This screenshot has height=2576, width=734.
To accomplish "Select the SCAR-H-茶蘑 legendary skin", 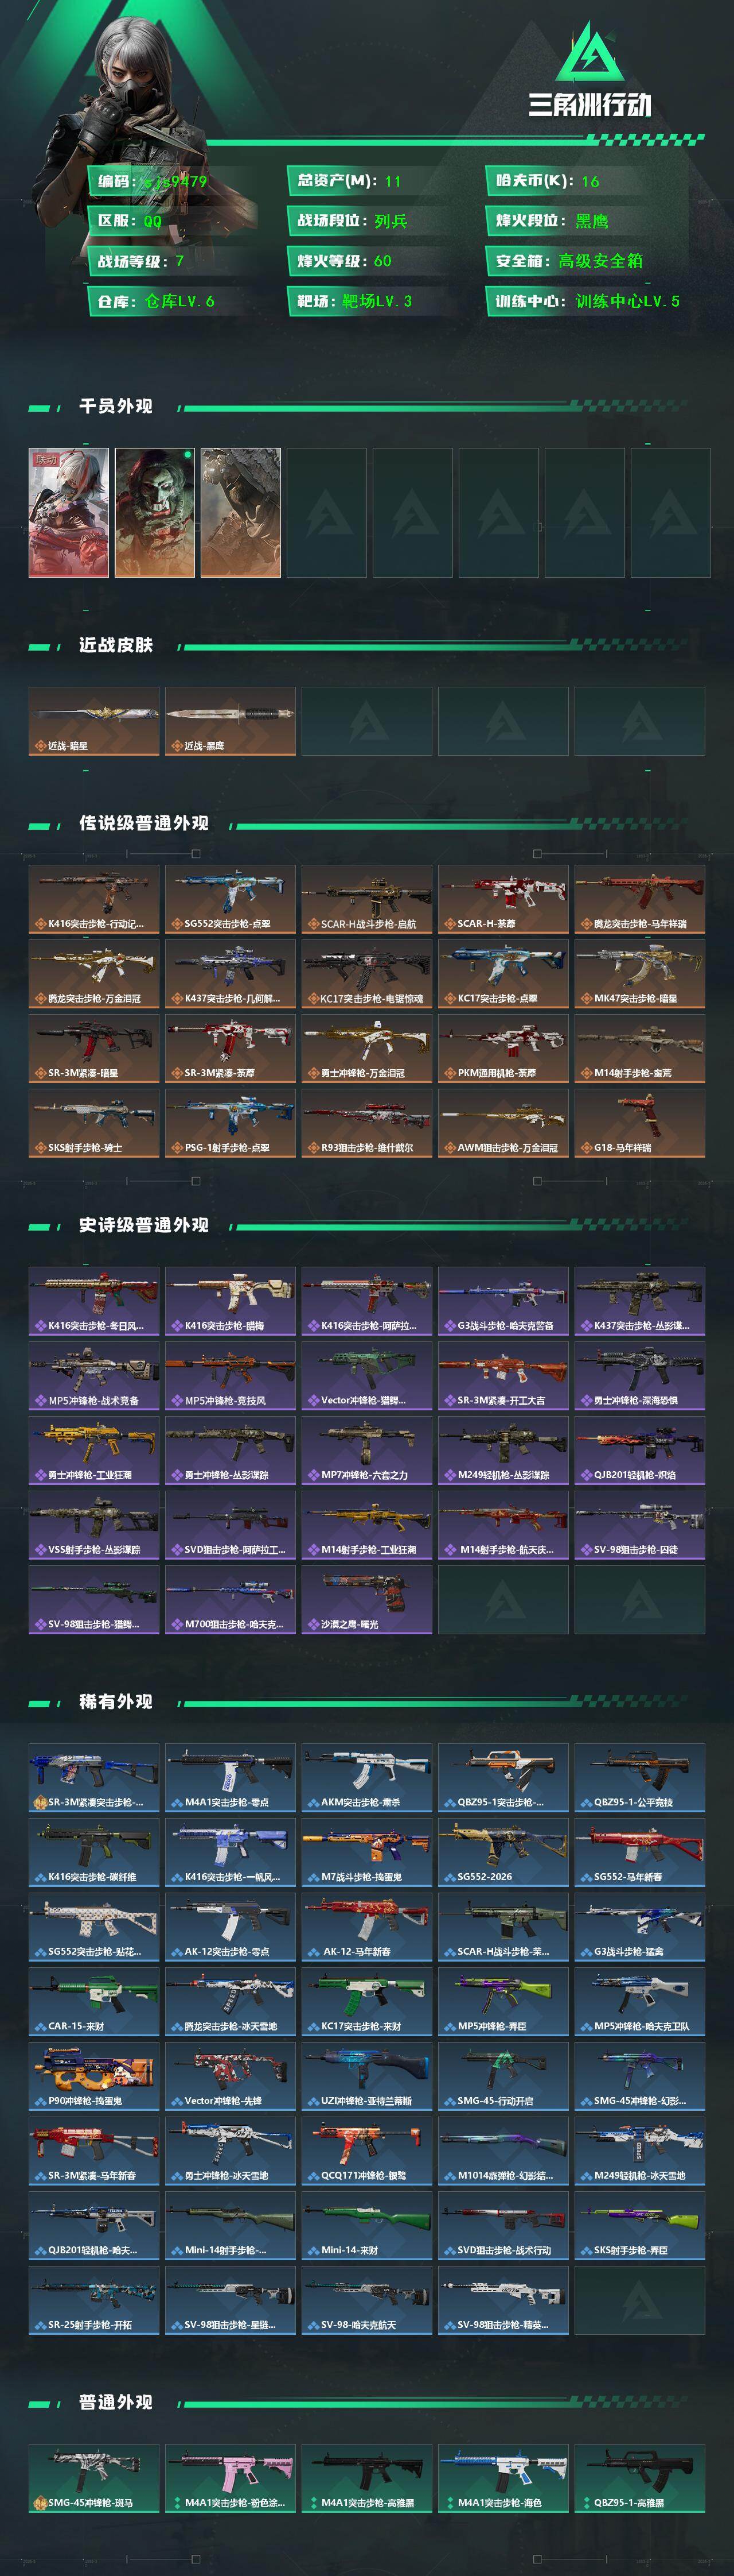I will pos(503,899).
